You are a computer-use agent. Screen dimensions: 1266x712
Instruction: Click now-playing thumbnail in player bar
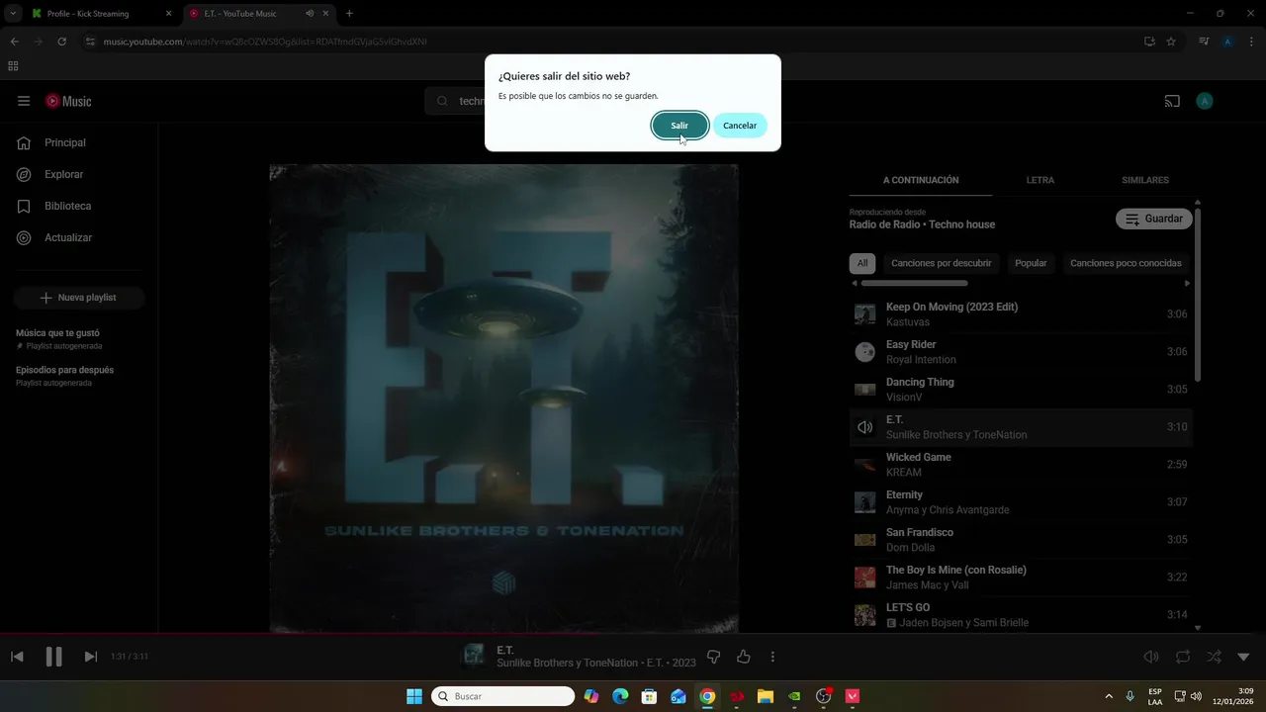(x=474, y=656)
